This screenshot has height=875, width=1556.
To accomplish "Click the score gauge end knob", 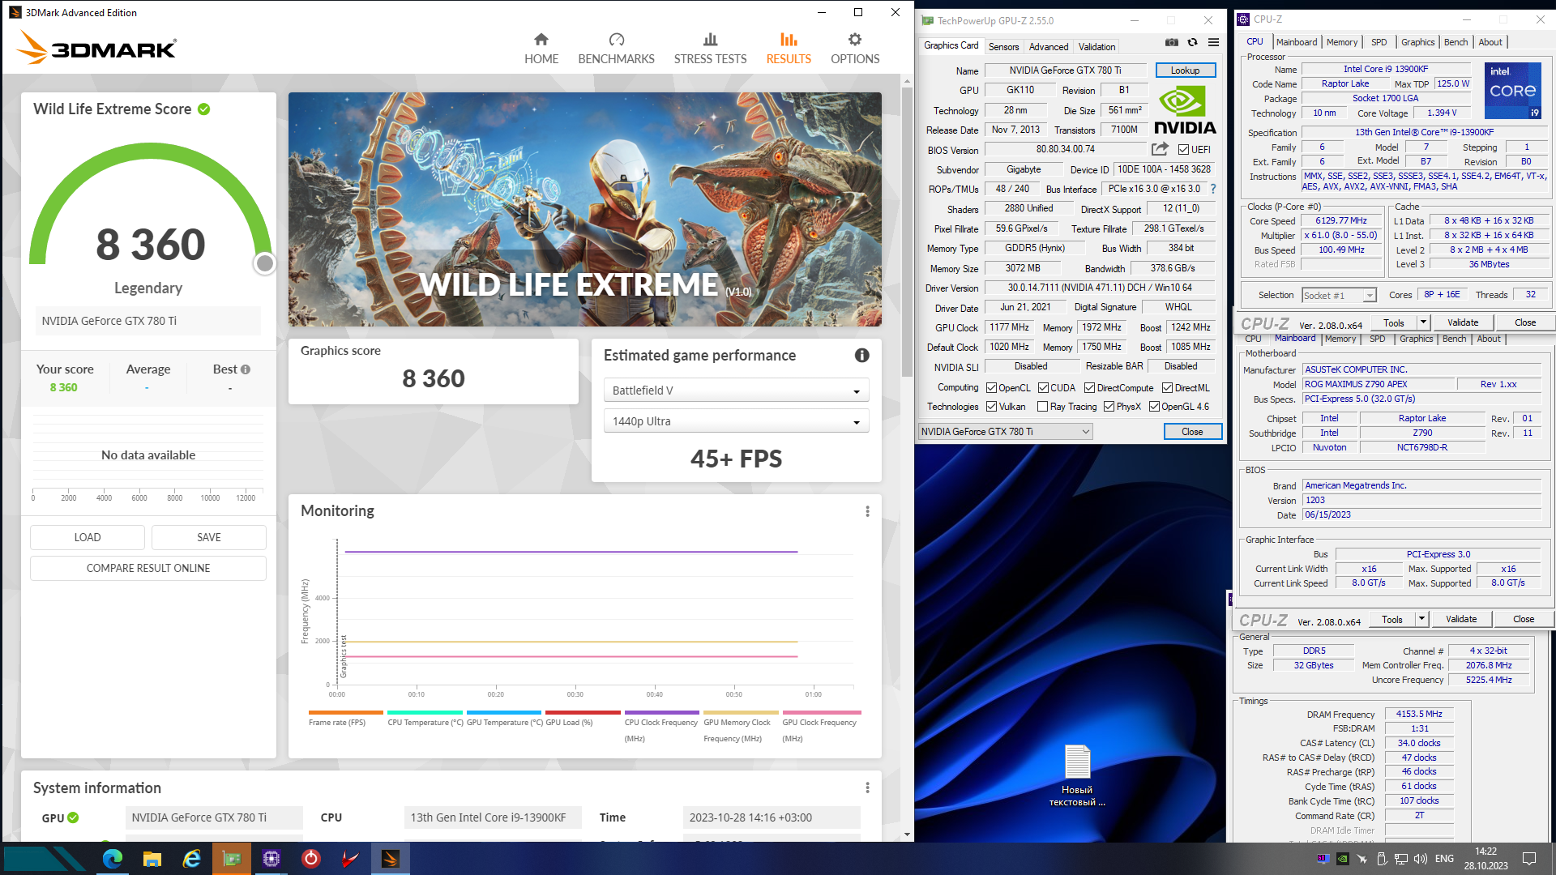I will [264, 263].
